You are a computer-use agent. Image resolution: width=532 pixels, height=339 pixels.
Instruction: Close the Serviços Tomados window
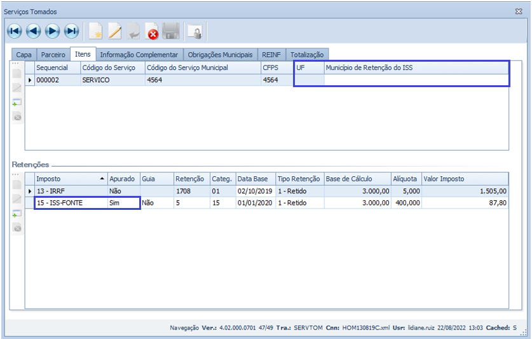[x=519, y=11]
